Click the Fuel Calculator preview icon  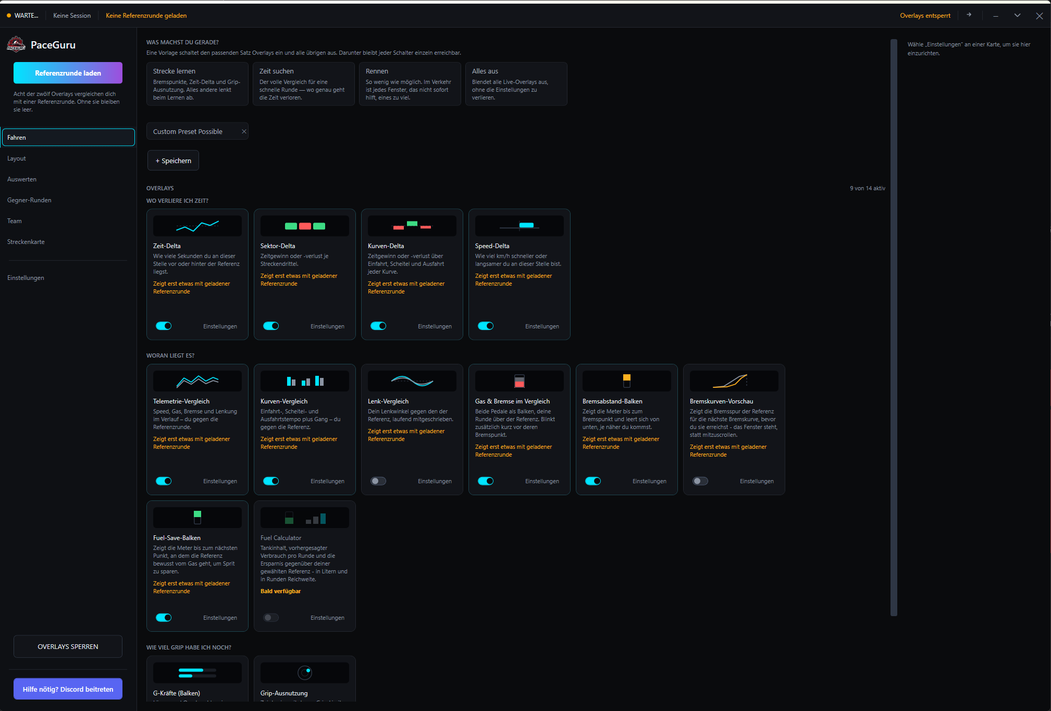(305, 518)
